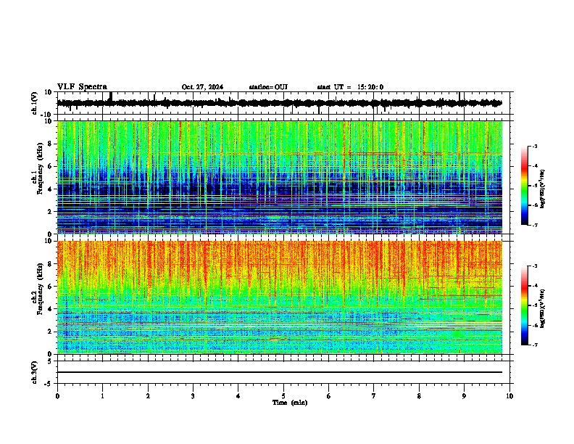This screenshot has height=444, width=574.
Task: Click the 'ch.1(V)' axis label
Action: point(35,103)
